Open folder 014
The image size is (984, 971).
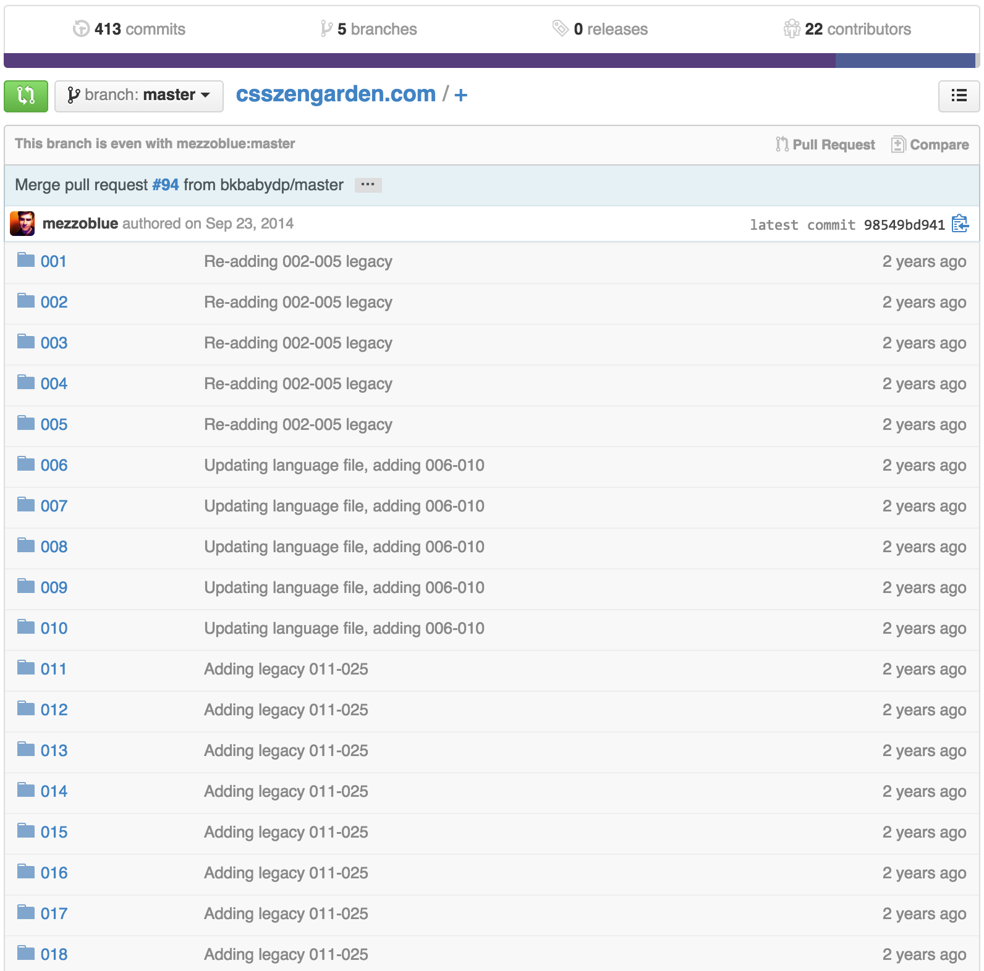pos(54,791)
